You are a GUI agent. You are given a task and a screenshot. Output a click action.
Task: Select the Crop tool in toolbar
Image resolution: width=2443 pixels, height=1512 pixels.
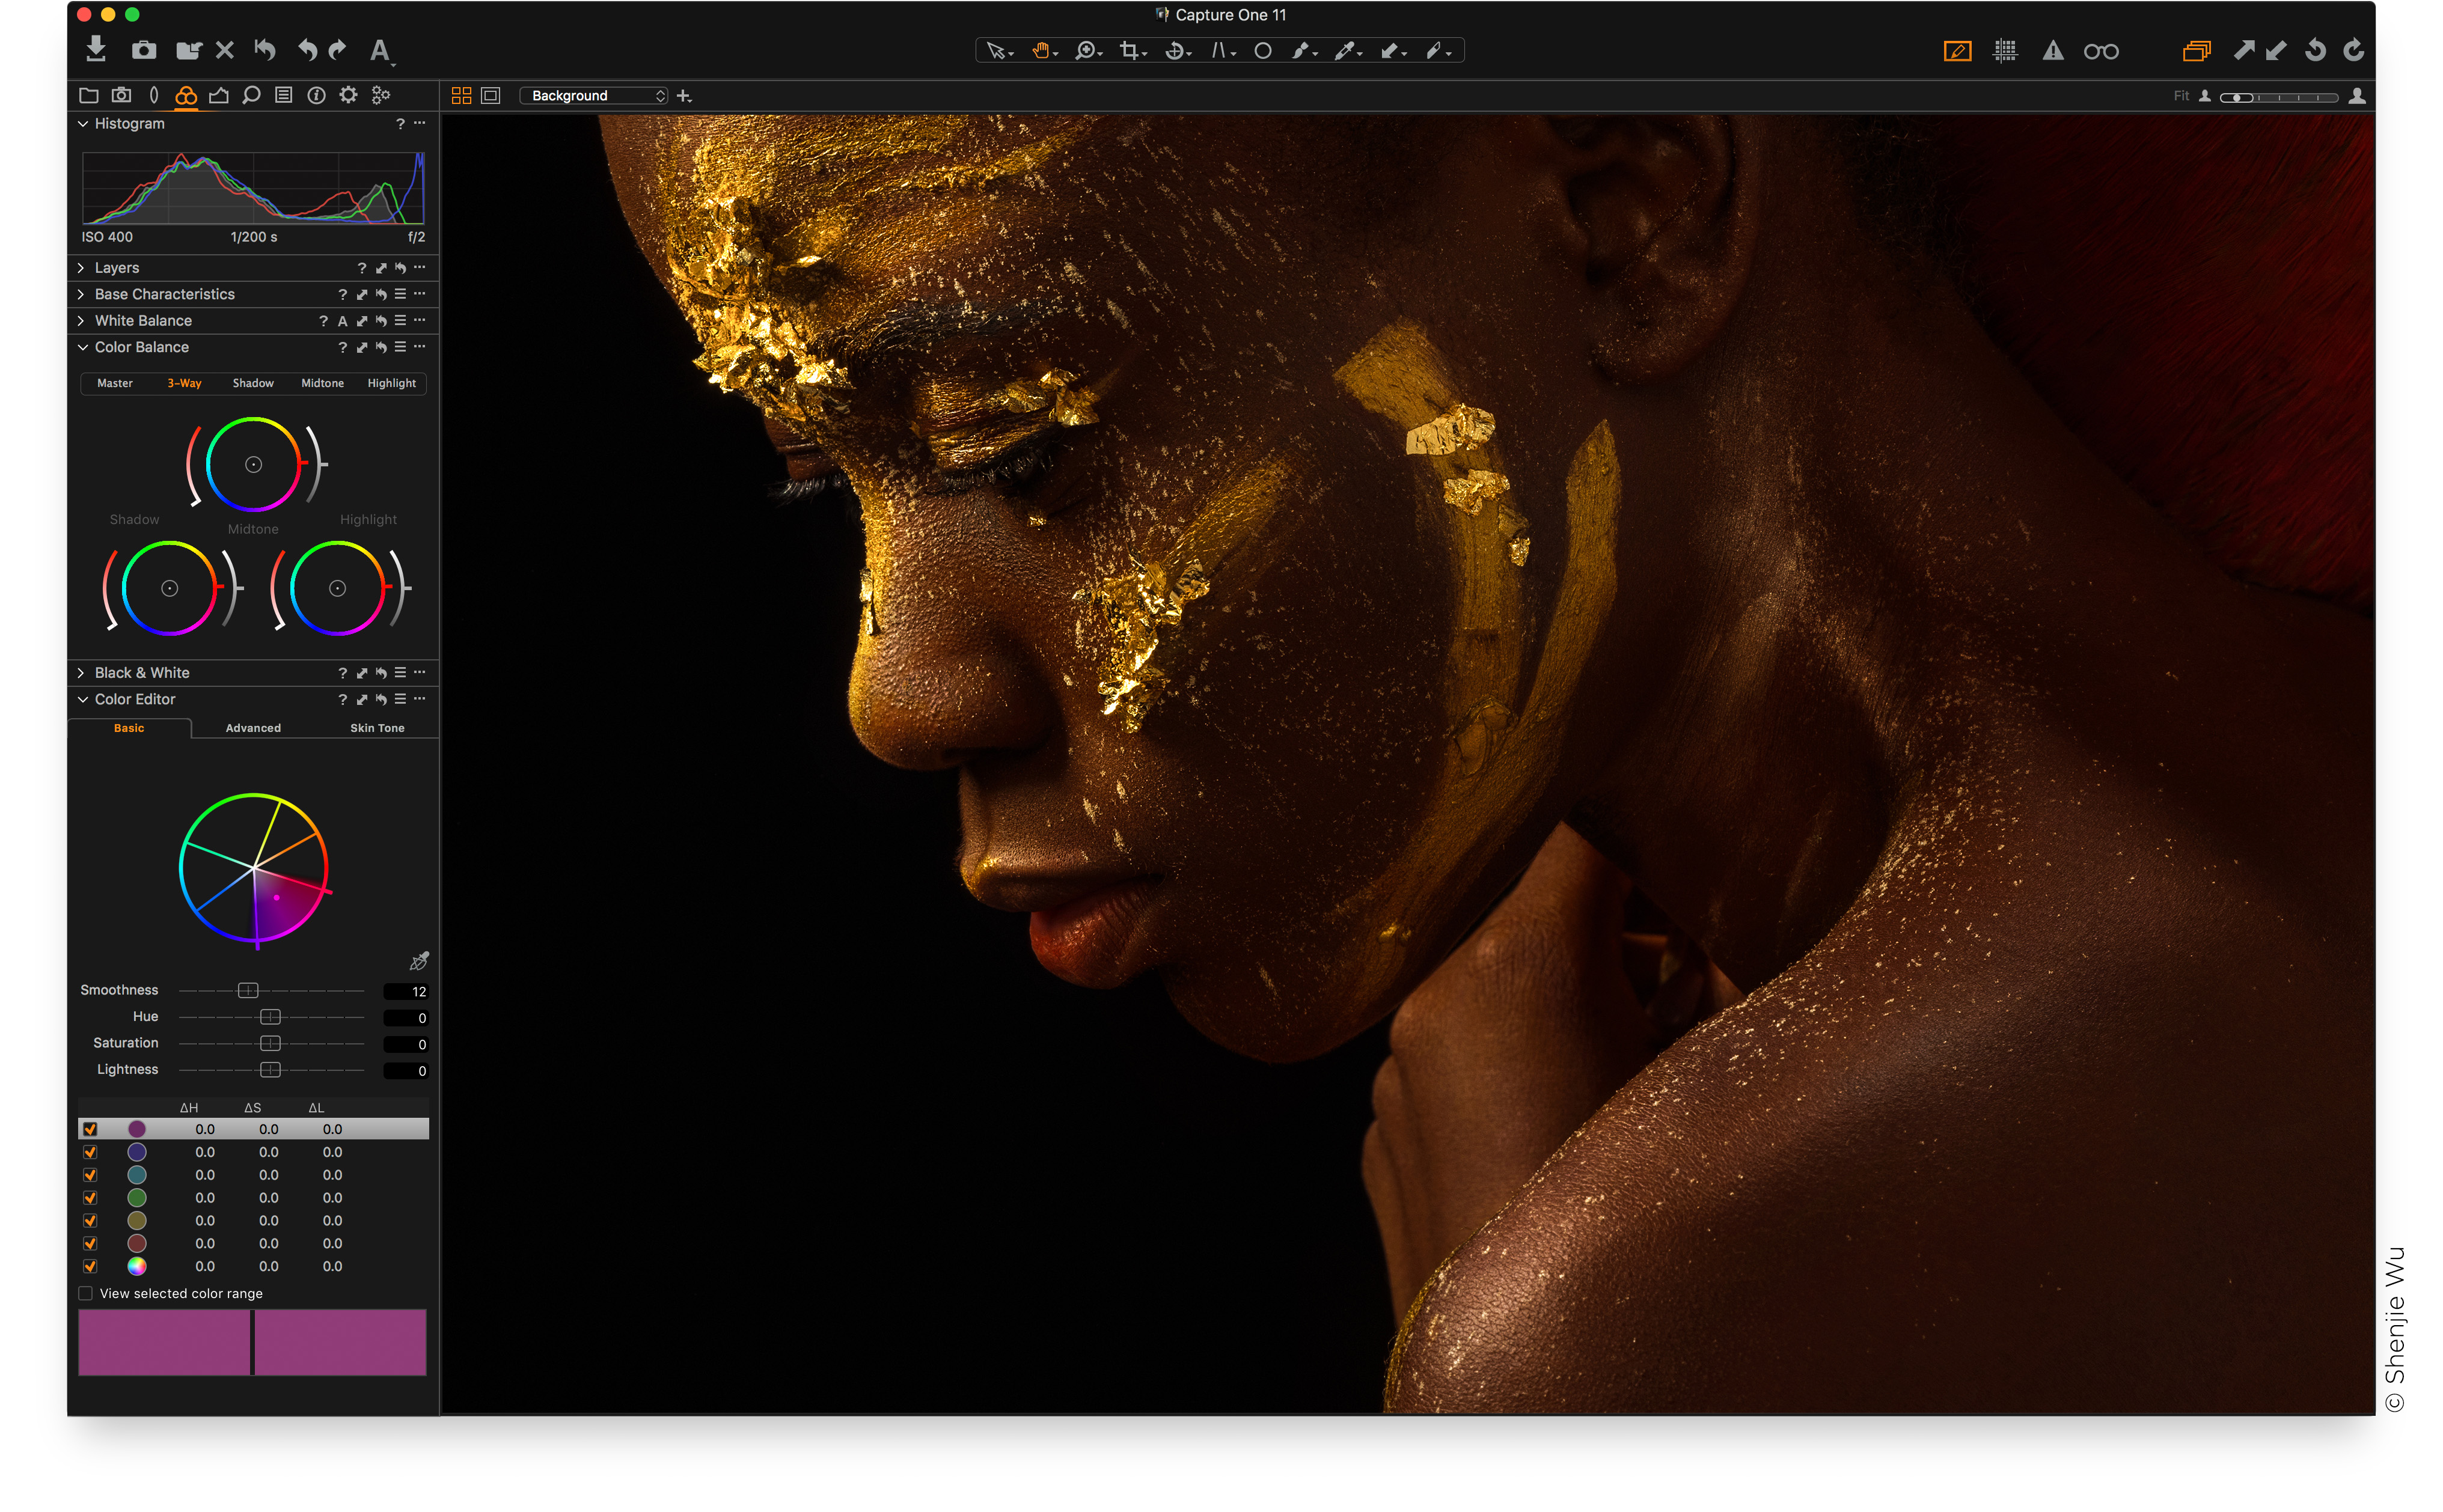pyautogui.click(x=1129, y=50)
